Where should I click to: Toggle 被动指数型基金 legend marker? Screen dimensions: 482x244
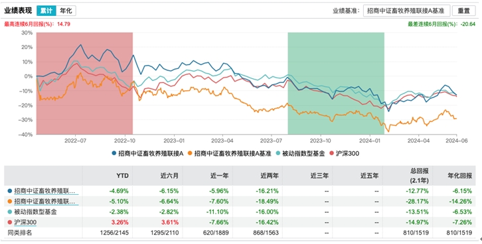pyautogui.click(x=278, y=153)
